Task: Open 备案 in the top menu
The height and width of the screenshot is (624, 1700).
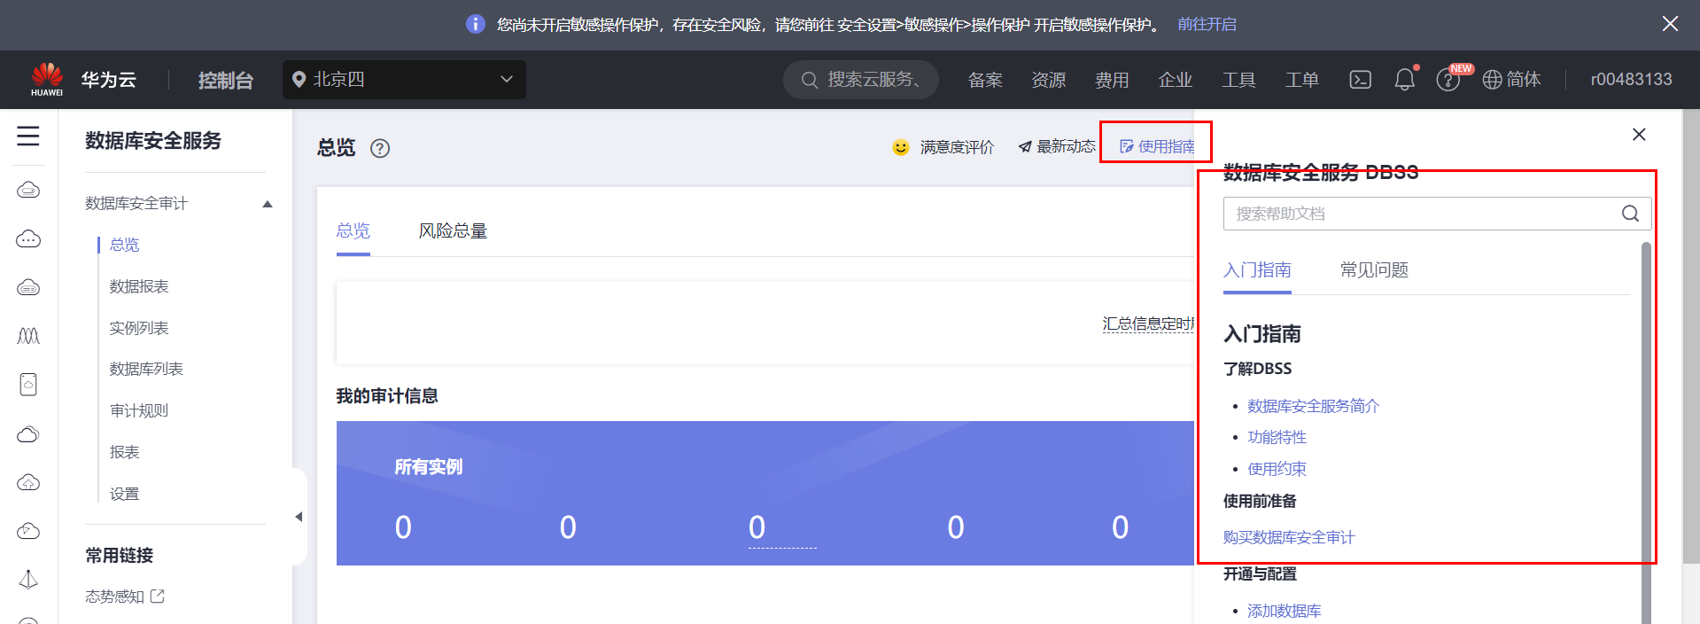Action: pyautogui.click(x=985, y=80)
